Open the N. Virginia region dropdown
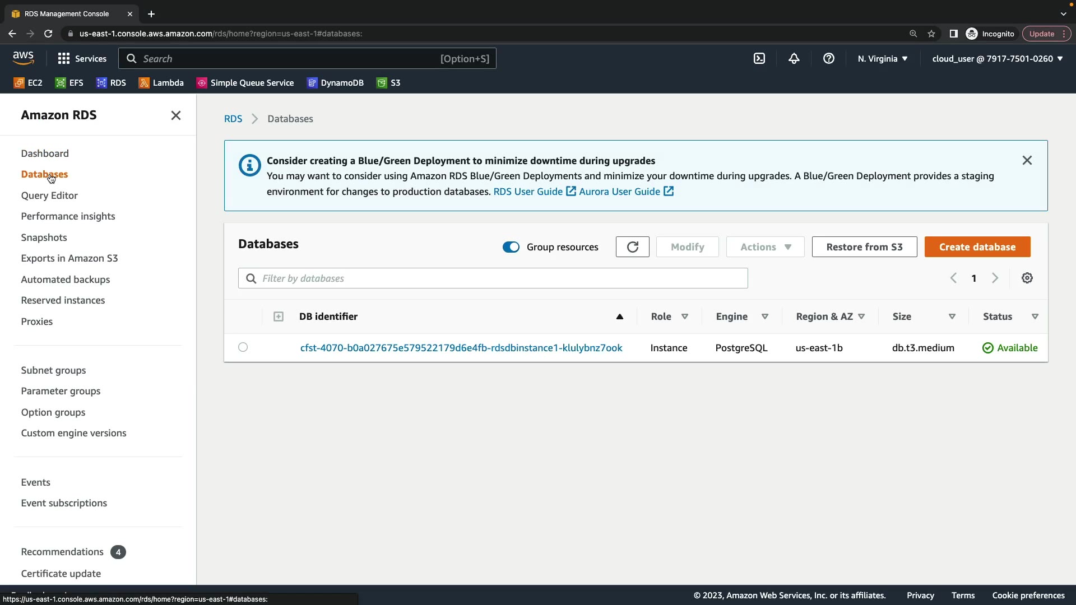 882,58
